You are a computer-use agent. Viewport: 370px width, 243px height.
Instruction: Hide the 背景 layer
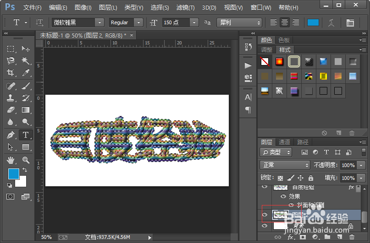tap(265, 226)
